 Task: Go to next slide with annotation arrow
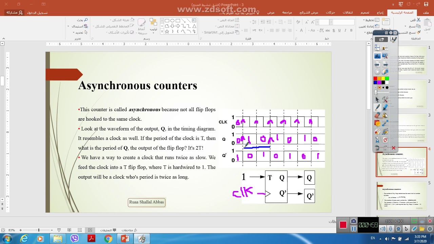(385, 64)
